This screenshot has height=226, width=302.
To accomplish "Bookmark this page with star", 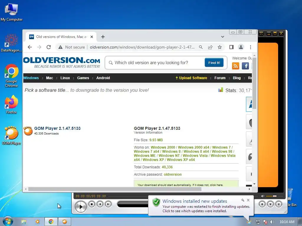I will click(x=219, y=47).
